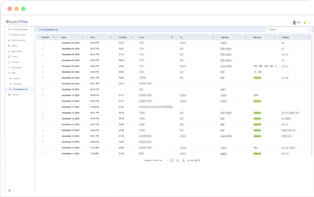Select the December 11, 2024 date cell

pos(70,153)
